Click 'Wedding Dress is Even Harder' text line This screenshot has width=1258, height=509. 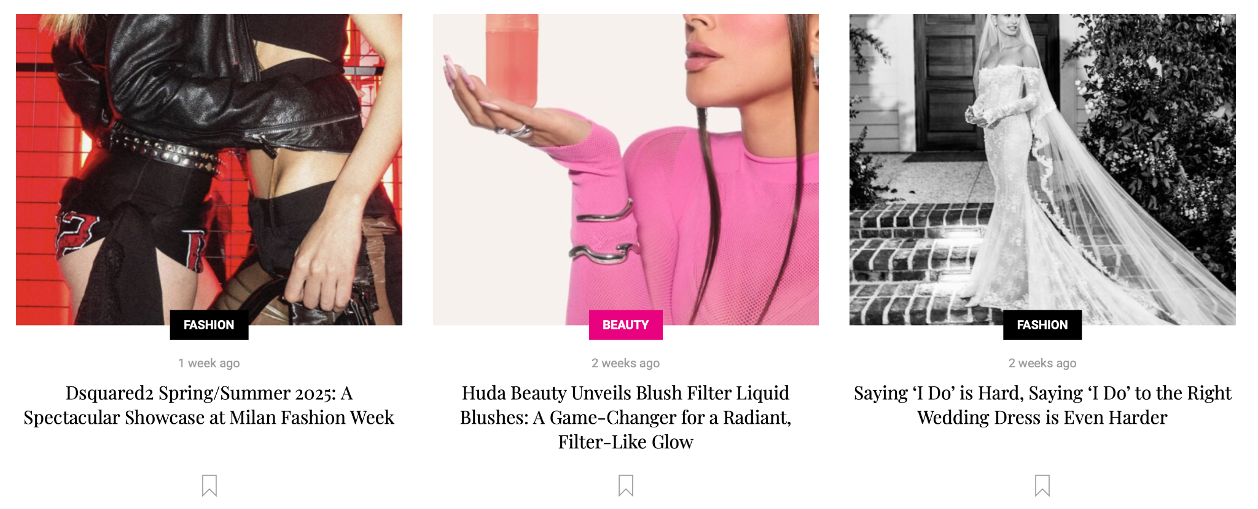[1042, 418]
